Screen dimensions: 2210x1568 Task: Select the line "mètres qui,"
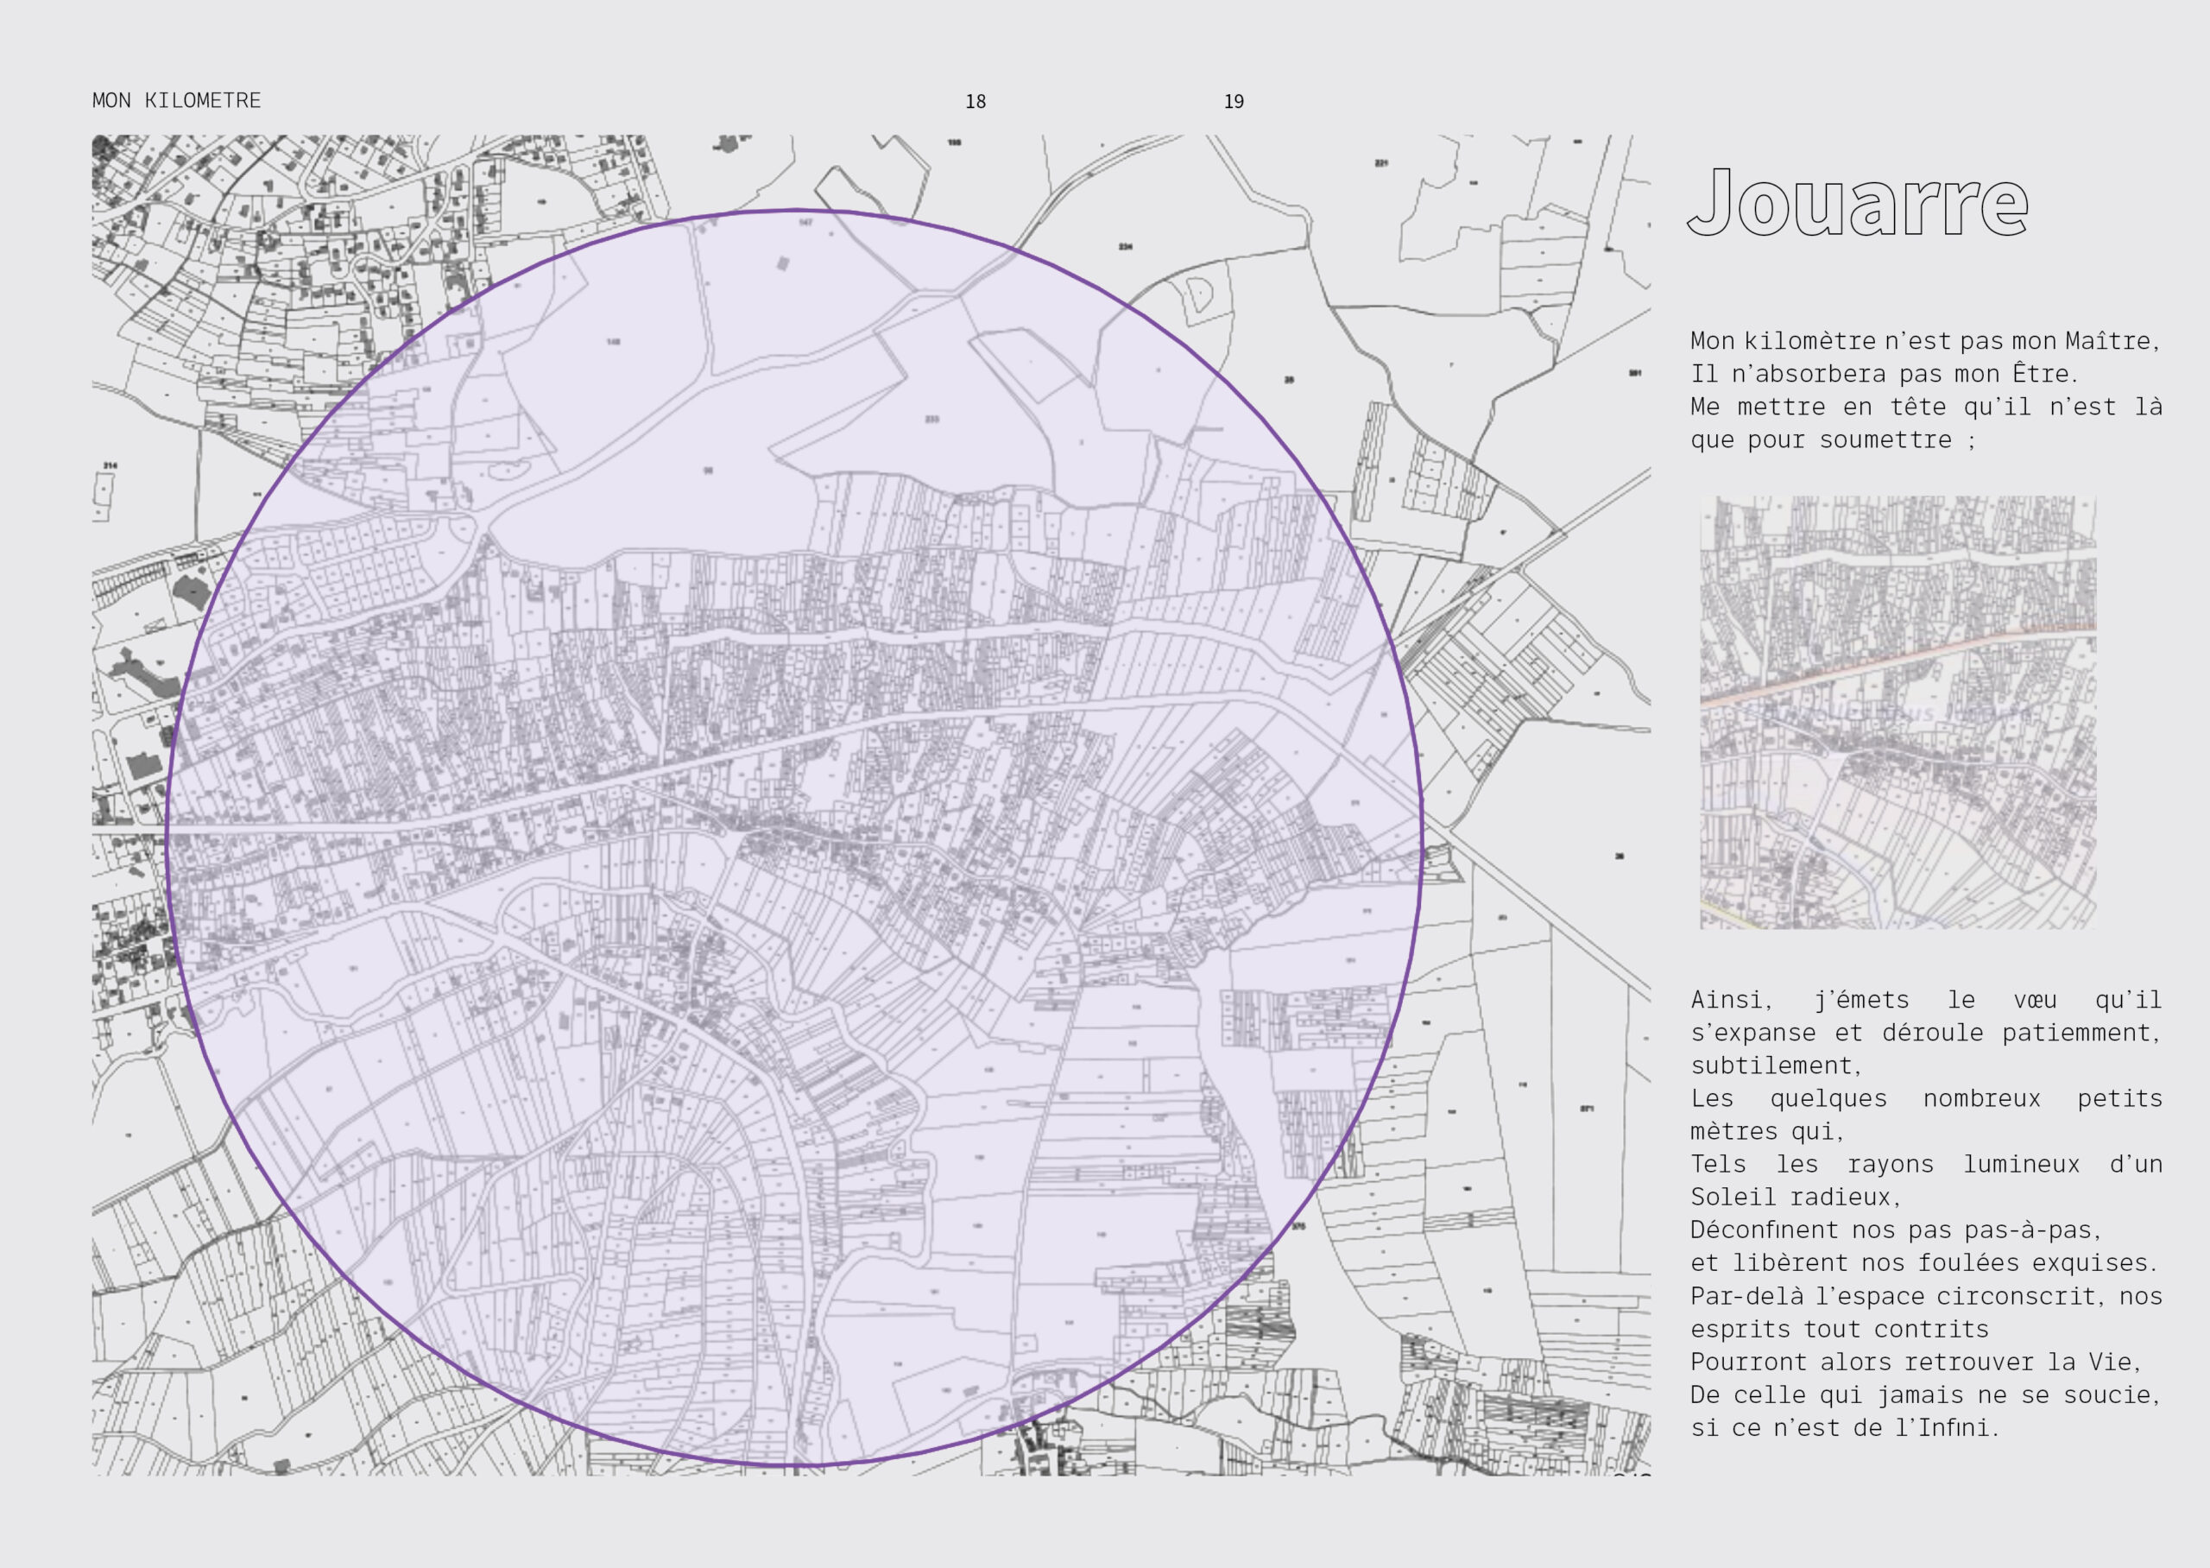pos(1768,1132)
